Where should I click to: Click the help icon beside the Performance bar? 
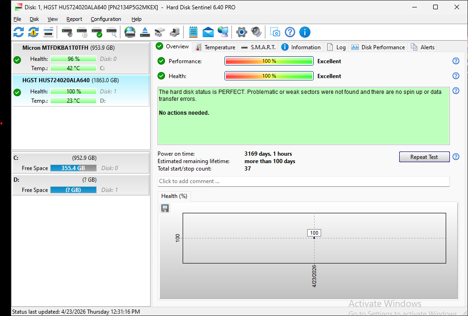click(x=456, y=61)
